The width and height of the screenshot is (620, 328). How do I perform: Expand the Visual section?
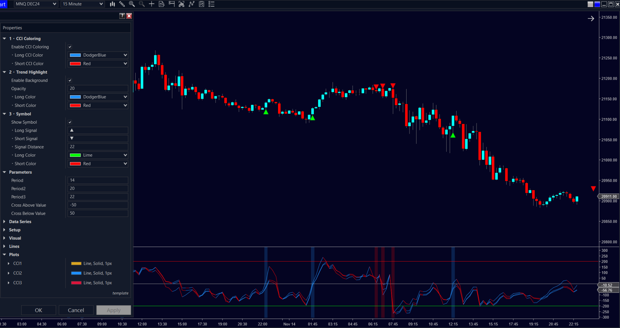point(5,238)
